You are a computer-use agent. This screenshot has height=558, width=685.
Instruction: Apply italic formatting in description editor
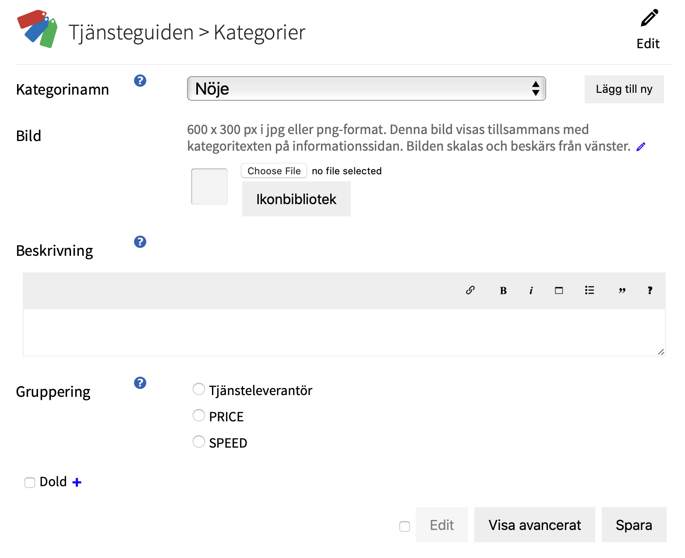tap(531, 290)
